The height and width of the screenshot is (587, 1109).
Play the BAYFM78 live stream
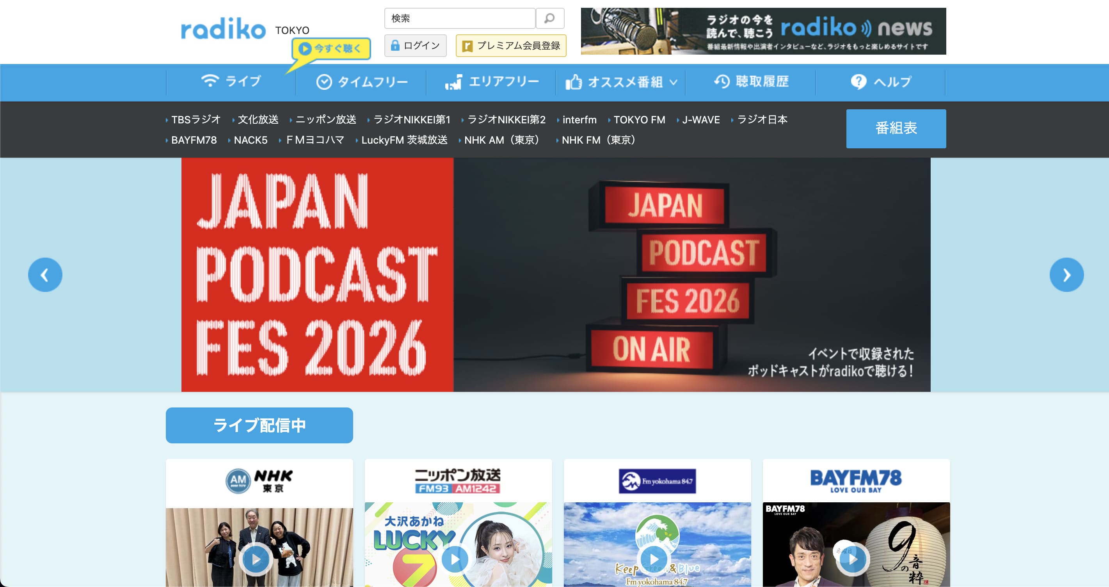[x=853, y=559]
